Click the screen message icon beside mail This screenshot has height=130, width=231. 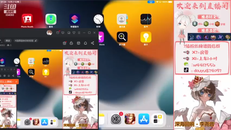click(63, 33)
